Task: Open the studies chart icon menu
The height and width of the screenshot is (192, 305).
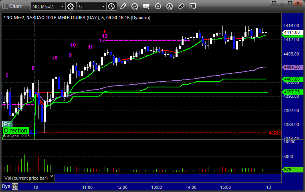Action: 135,6
